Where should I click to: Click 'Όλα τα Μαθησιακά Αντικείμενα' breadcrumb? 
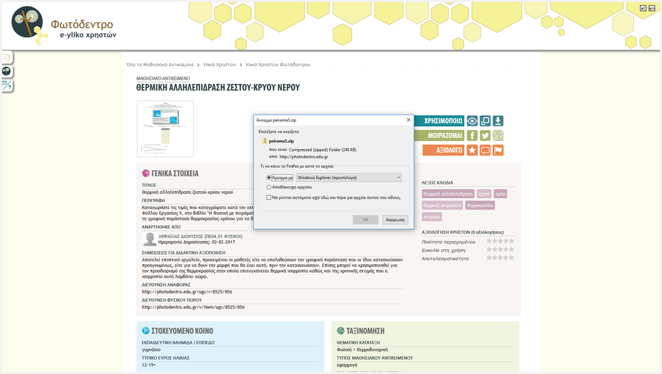160,65
